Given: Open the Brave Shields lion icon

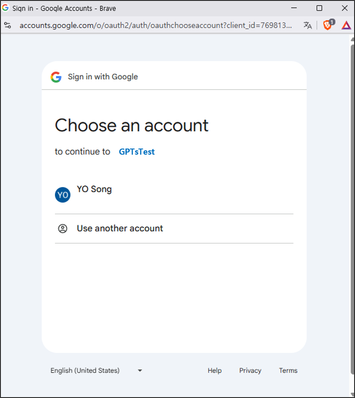Looking at the screenshot, I should 328,25.
